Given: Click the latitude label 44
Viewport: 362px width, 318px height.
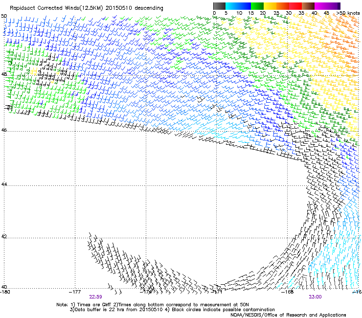Looking at the screenshot, I should (4, 184).
